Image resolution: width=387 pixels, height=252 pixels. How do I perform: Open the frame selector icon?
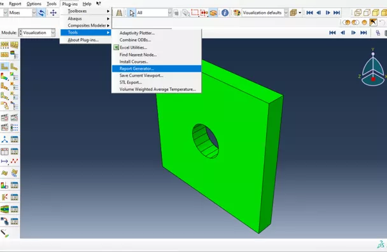click(x=377, y=33)
